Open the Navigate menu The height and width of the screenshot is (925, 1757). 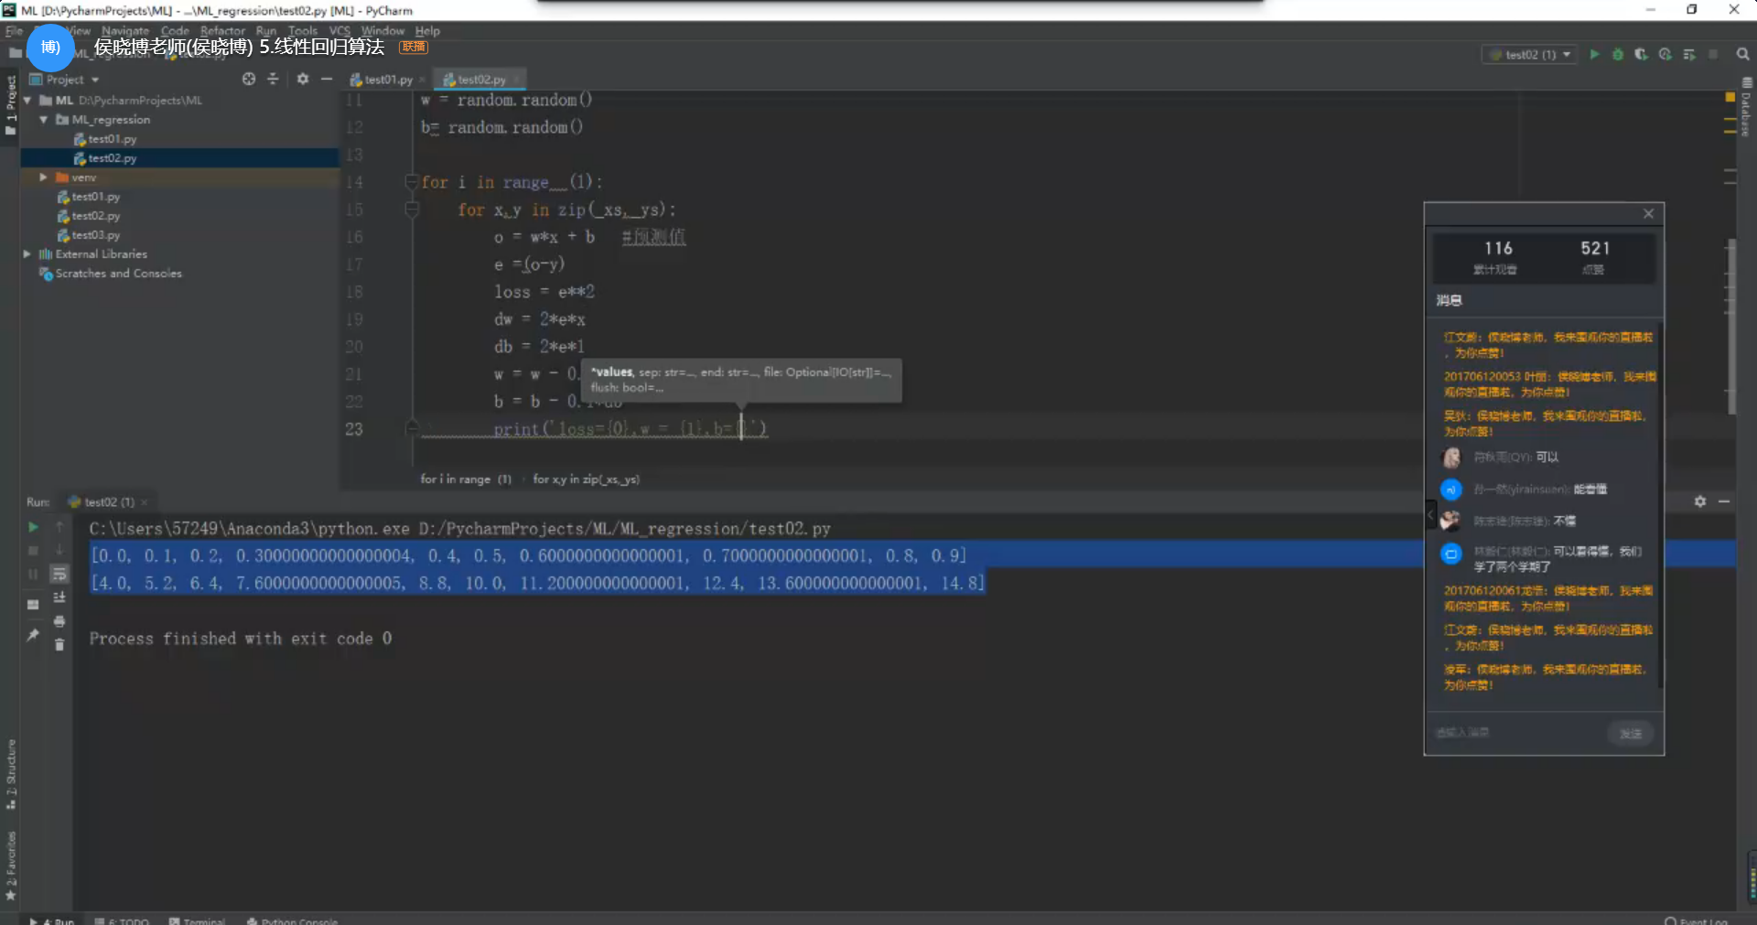(x=125, y=31)
